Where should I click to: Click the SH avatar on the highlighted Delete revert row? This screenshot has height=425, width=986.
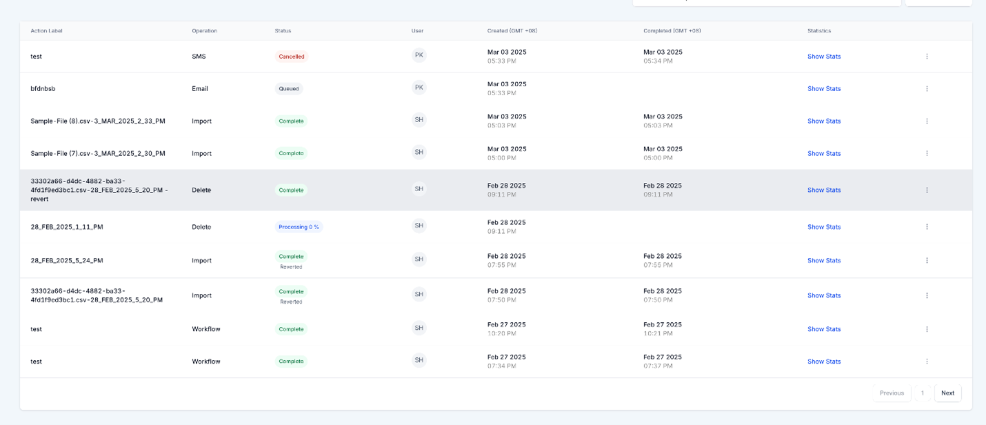(x=419, y=188)
